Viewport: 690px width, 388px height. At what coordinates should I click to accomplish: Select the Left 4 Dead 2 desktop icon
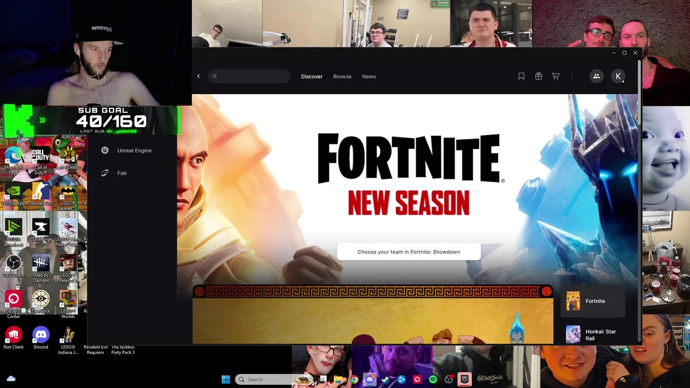point(68,159)
